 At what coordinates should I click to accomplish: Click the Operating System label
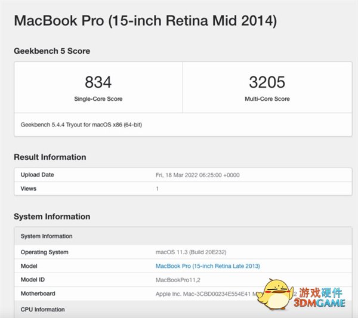click(x=44, y=252)
